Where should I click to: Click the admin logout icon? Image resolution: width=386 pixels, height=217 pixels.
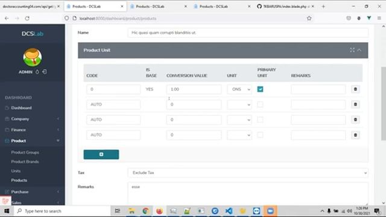coord(44,72)
